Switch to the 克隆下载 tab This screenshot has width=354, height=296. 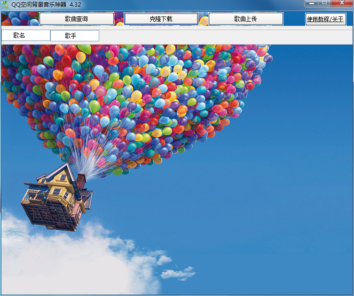pos(161,19)
